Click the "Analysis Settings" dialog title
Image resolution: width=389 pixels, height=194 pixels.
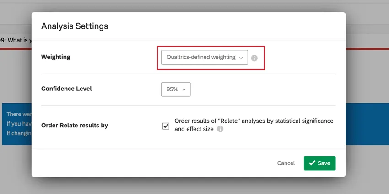75,26
